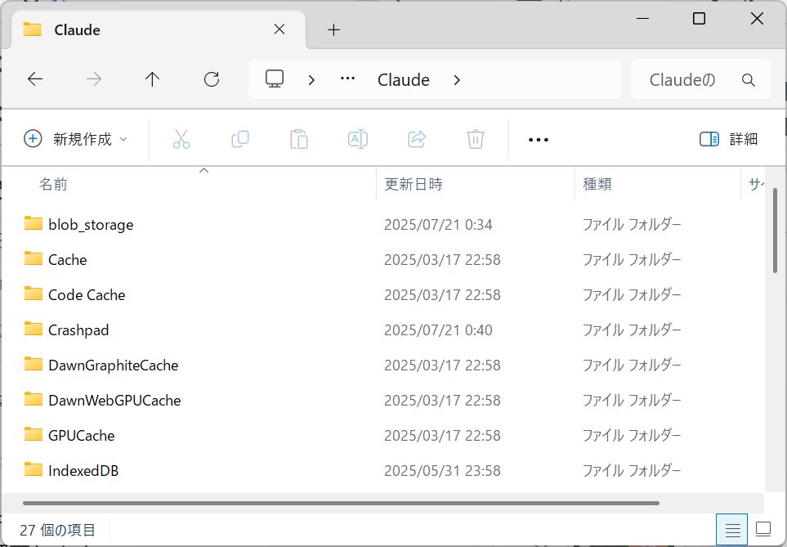
Task: Select the IndexedDB folder
Action: click(x=83, y=471)
